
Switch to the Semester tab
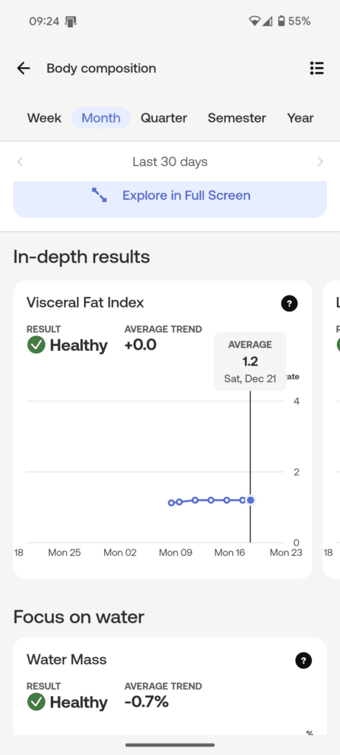[x=237, y=118]
